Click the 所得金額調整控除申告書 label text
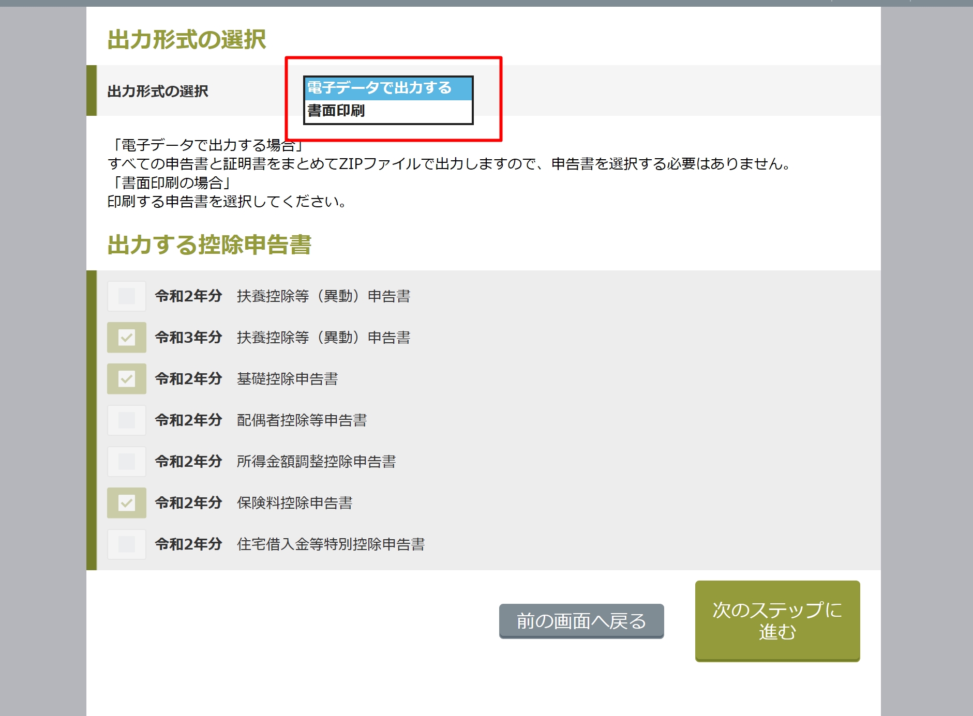Viewport: 973px width, 716px height. (x=317, y=462)
